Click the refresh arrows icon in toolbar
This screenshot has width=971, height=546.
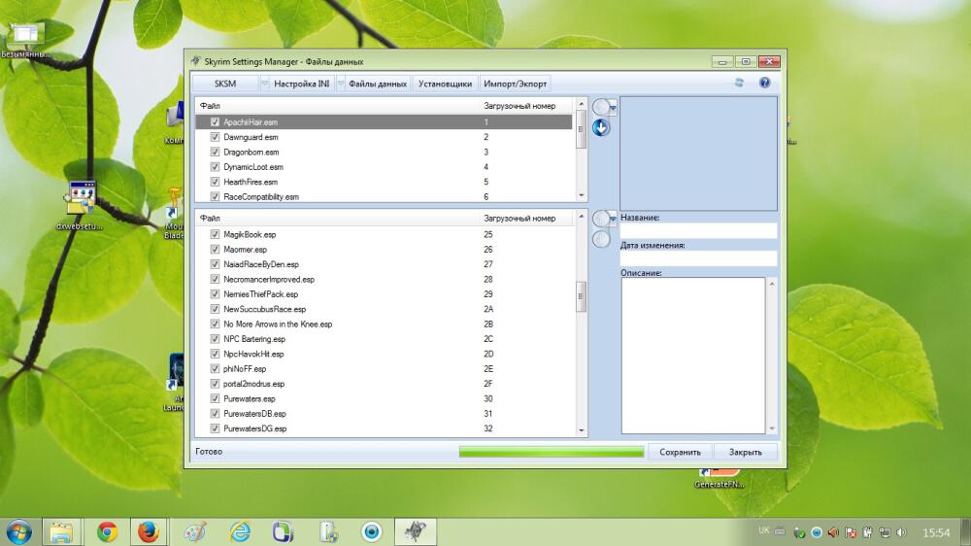click(739, 83)
